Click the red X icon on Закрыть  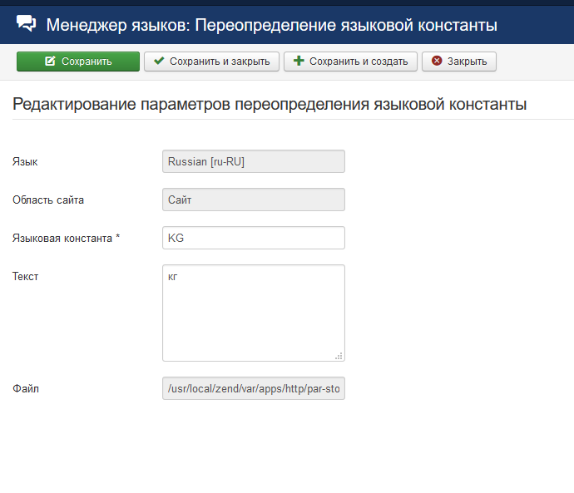coord(437,61)
